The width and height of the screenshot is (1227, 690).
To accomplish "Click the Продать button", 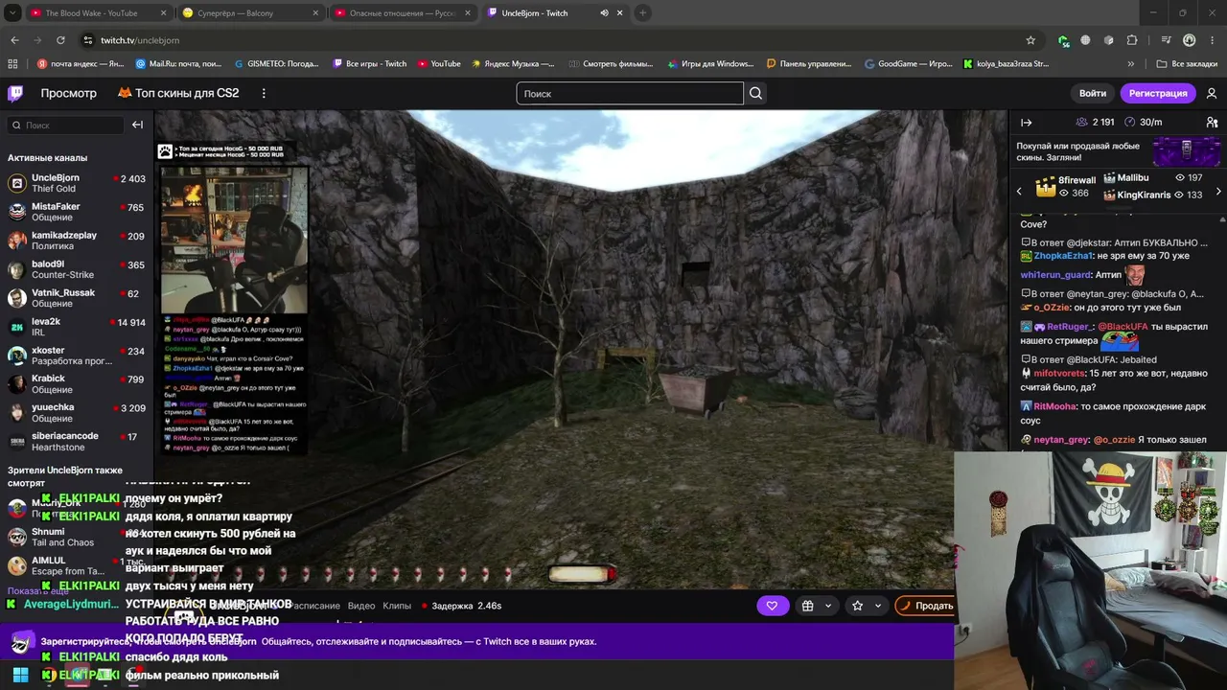I will click(x=927, y=606).
